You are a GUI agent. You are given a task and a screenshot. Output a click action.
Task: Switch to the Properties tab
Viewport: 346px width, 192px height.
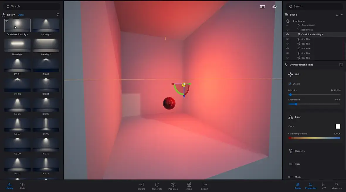pos(311,186)
